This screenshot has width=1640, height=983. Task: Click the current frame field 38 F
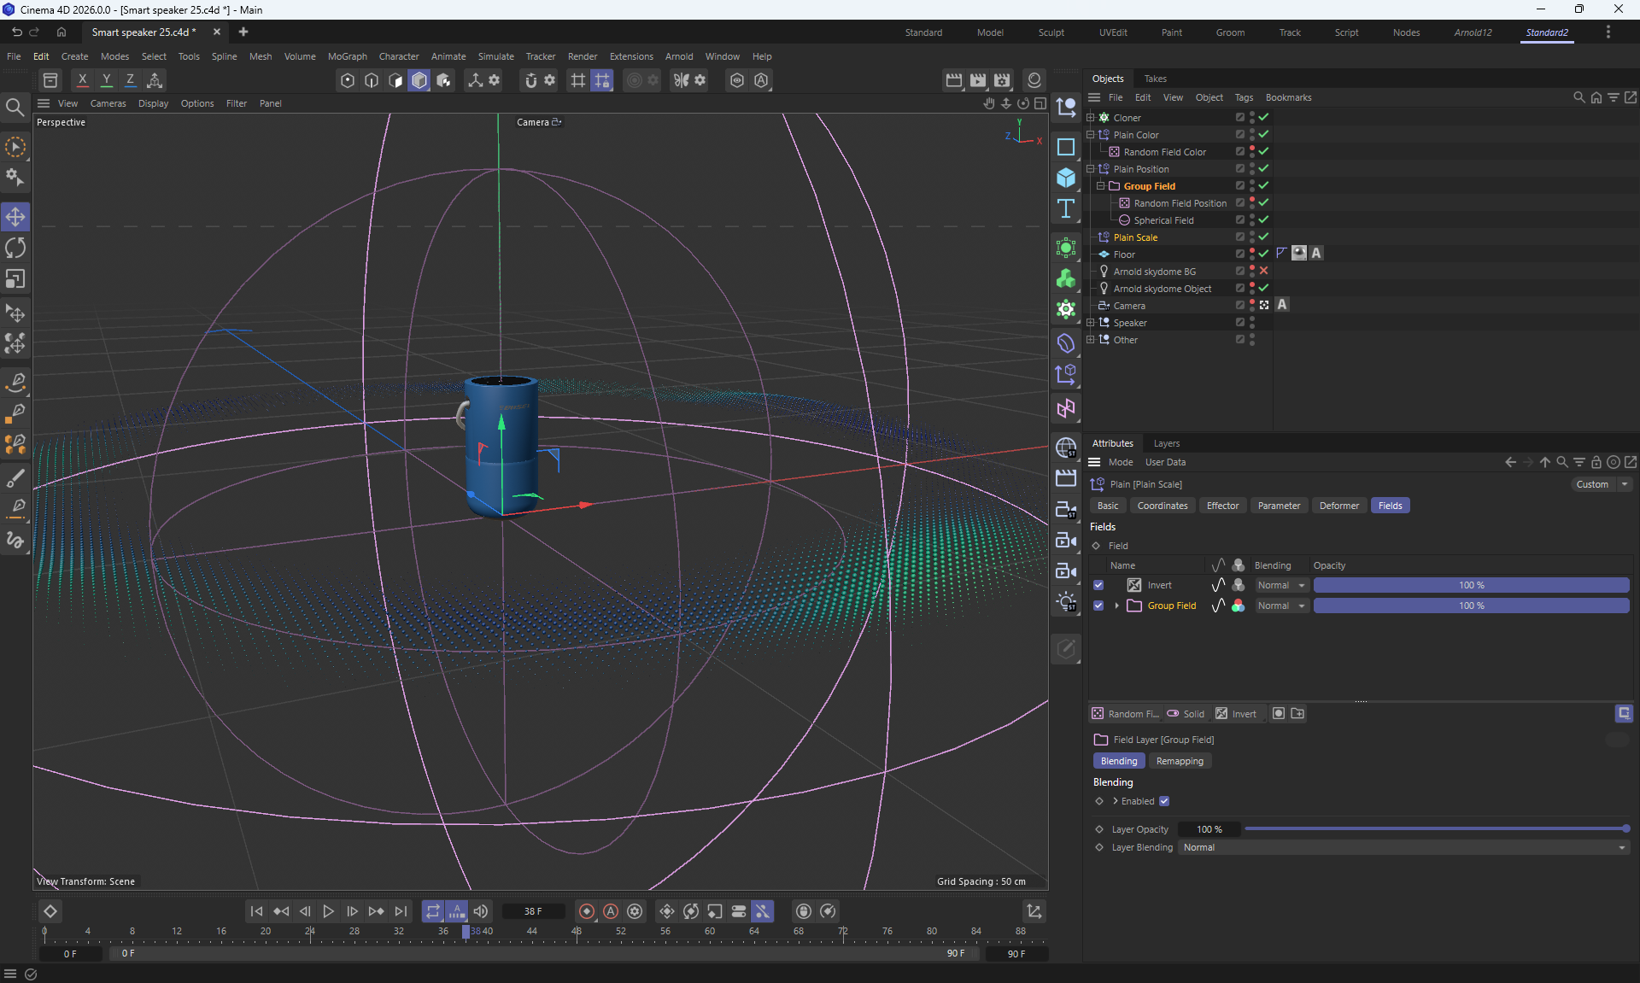[533, 911]
